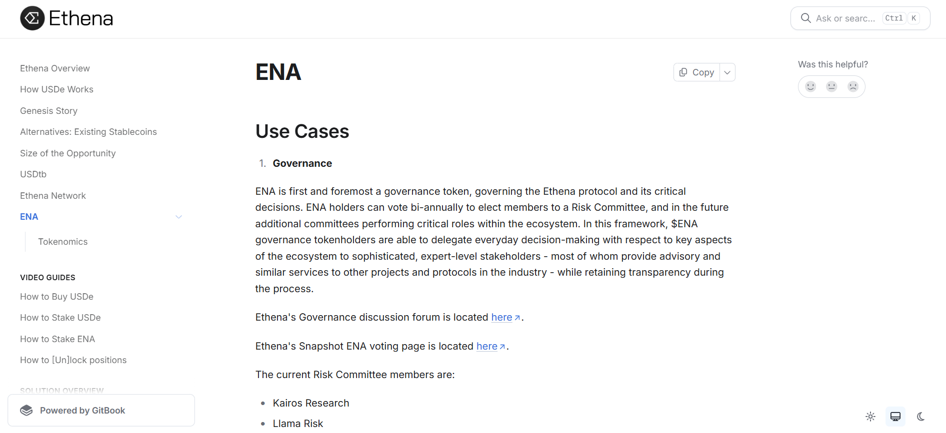Click inside the Ask or search field
The image size is (946, 433).
coord(845,18)
